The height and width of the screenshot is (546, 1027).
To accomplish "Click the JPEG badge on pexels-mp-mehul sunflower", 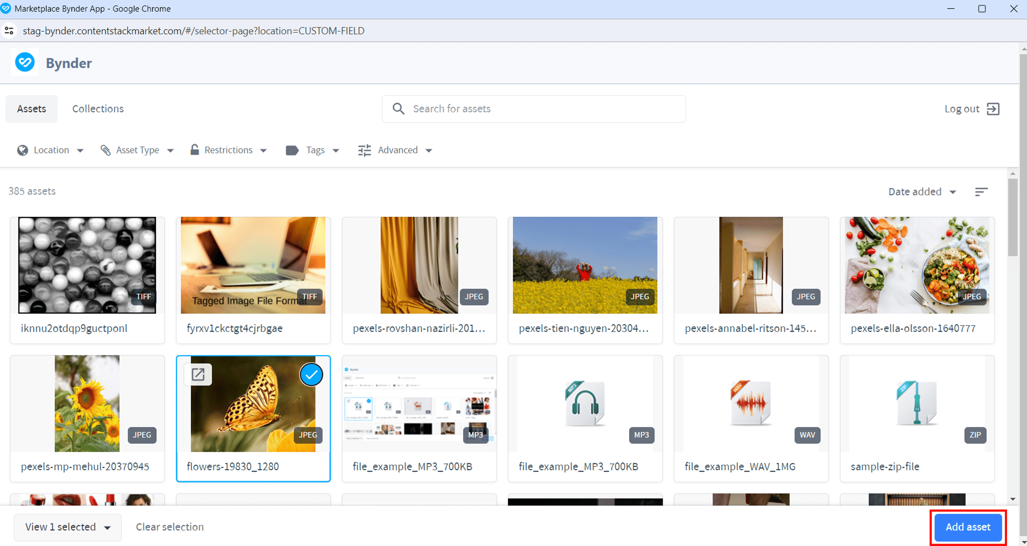I will (142, 435).
